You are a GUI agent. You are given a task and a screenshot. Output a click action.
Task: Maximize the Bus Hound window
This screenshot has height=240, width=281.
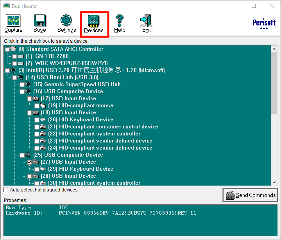point(254,6)
